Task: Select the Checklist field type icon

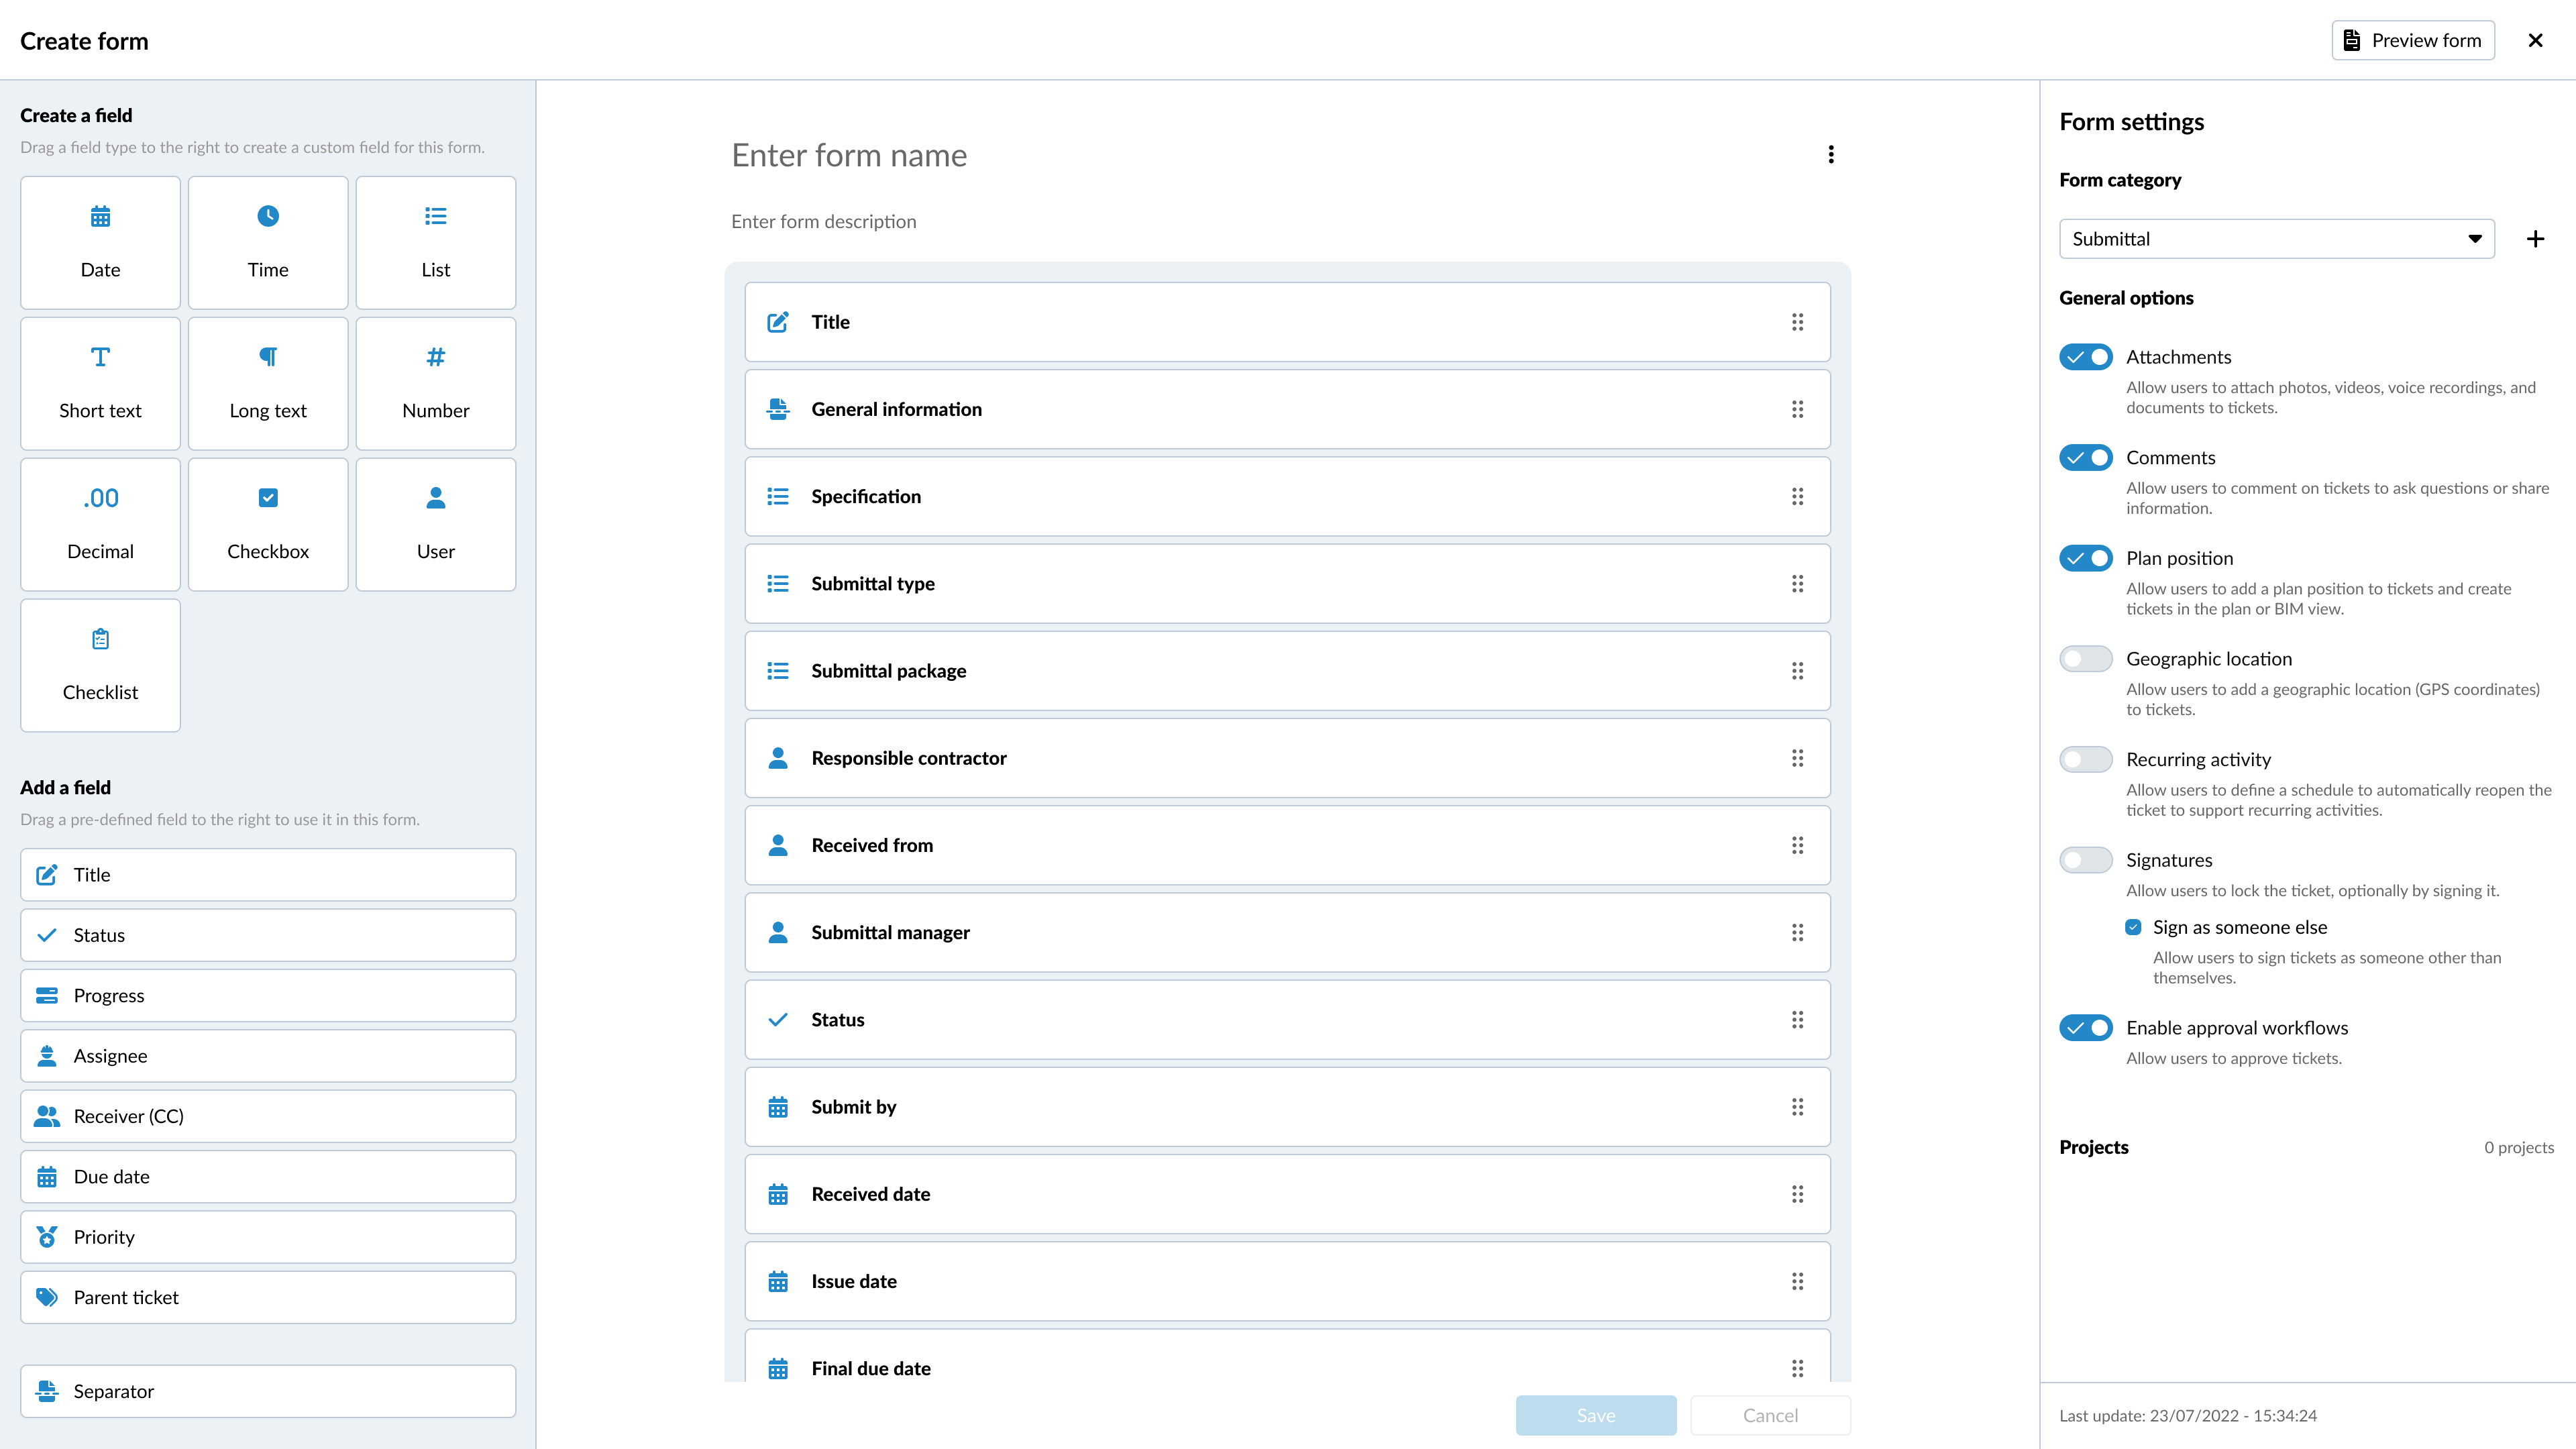Action: pos(100,639)
